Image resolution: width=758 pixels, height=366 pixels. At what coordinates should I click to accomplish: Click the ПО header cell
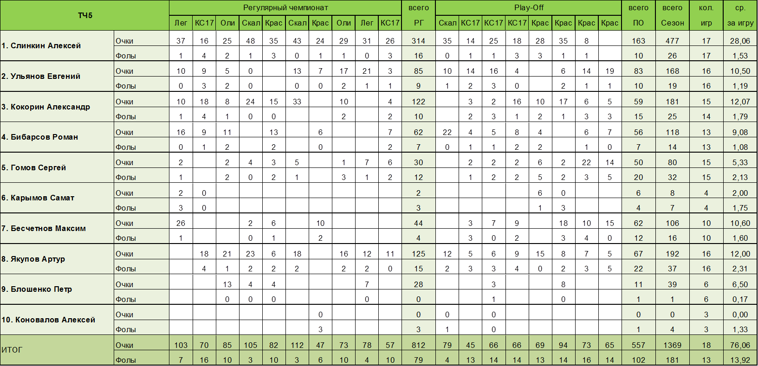click(638, 23)
